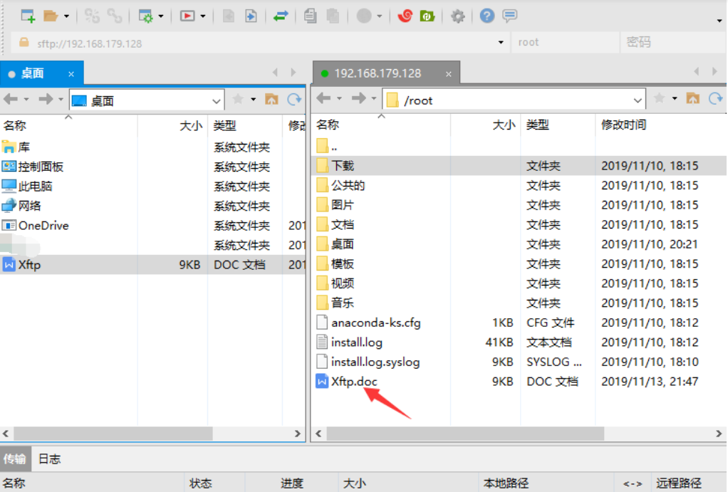Screen dimensions: 728x492
Task: Click the red play terminal icon
Action: click(187, 16)
